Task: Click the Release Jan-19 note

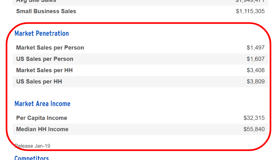Action: 32,146
